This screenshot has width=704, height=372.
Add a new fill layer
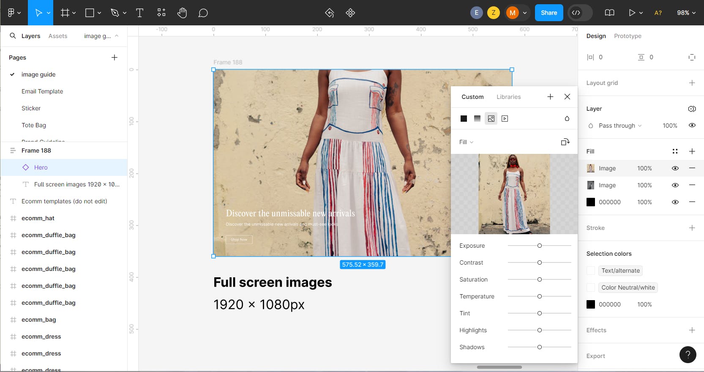click(692, 151)
